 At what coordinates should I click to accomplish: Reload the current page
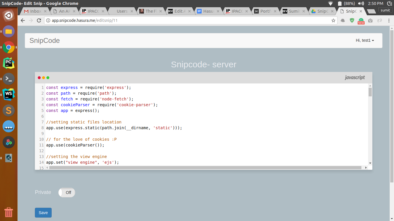tap(39, 20)
